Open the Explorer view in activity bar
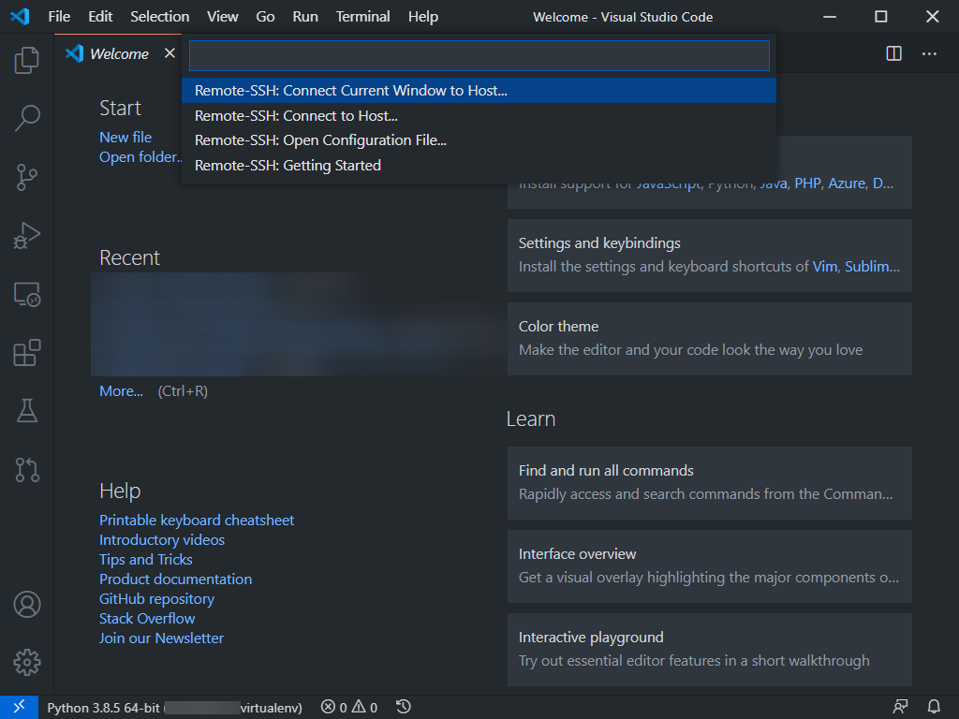Image resolution: width=959 pixels, height=719 pixels. (x=27, y=60)
